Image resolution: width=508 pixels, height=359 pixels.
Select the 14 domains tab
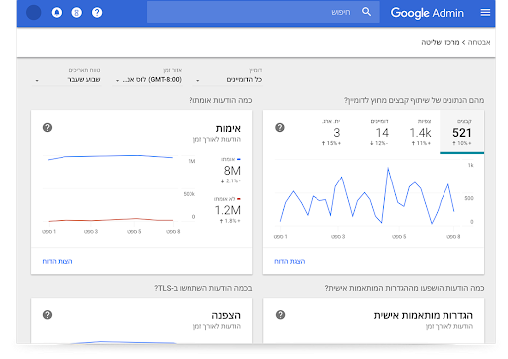(x=382, y=132)
